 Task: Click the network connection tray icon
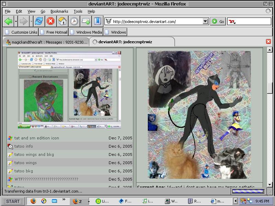[x=250, y=201]
